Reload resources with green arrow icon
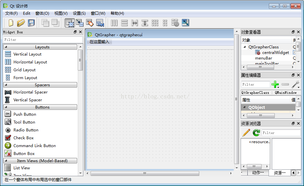304x186 pixels. point(256,133)
